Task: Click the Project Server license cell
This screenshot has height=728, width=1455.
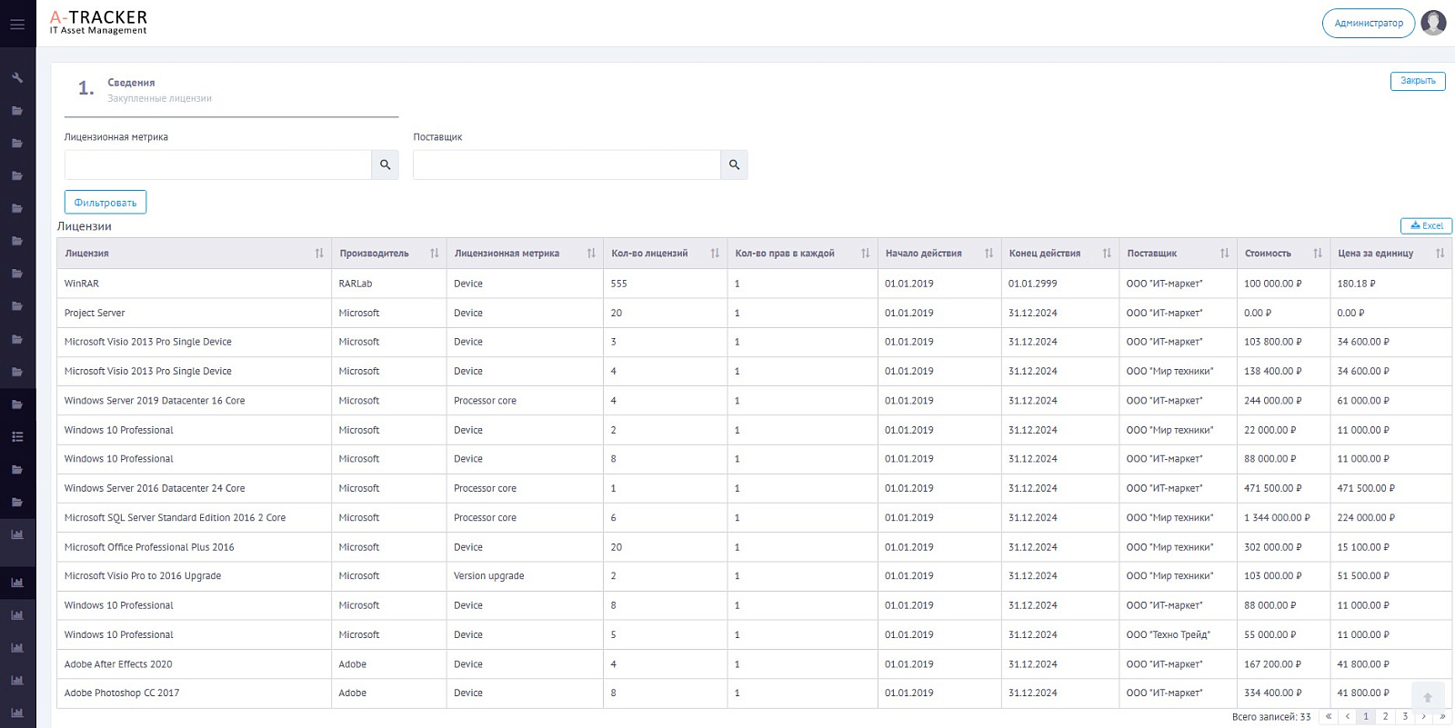Action: click(194, 313)
